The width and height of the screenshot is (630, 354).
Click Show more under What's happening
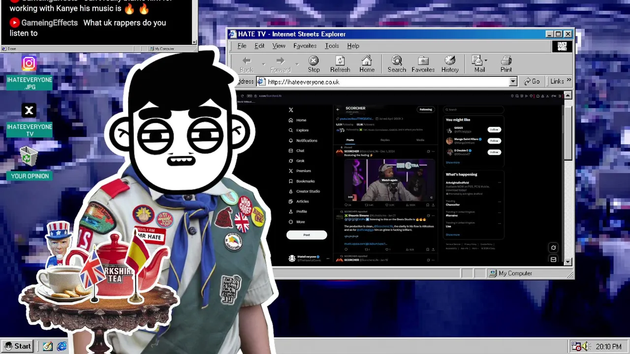pyautogui.click(x=453, y=235)
